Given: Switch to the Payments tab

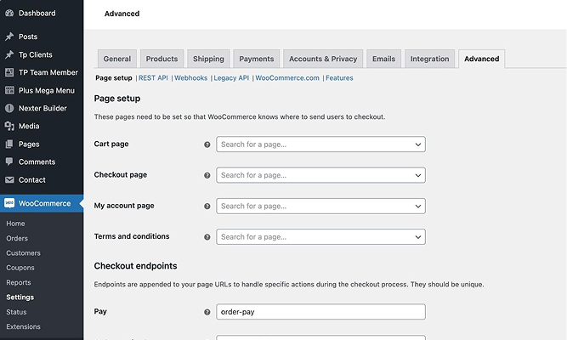Looking at the screenshot, I should point(257,59).
